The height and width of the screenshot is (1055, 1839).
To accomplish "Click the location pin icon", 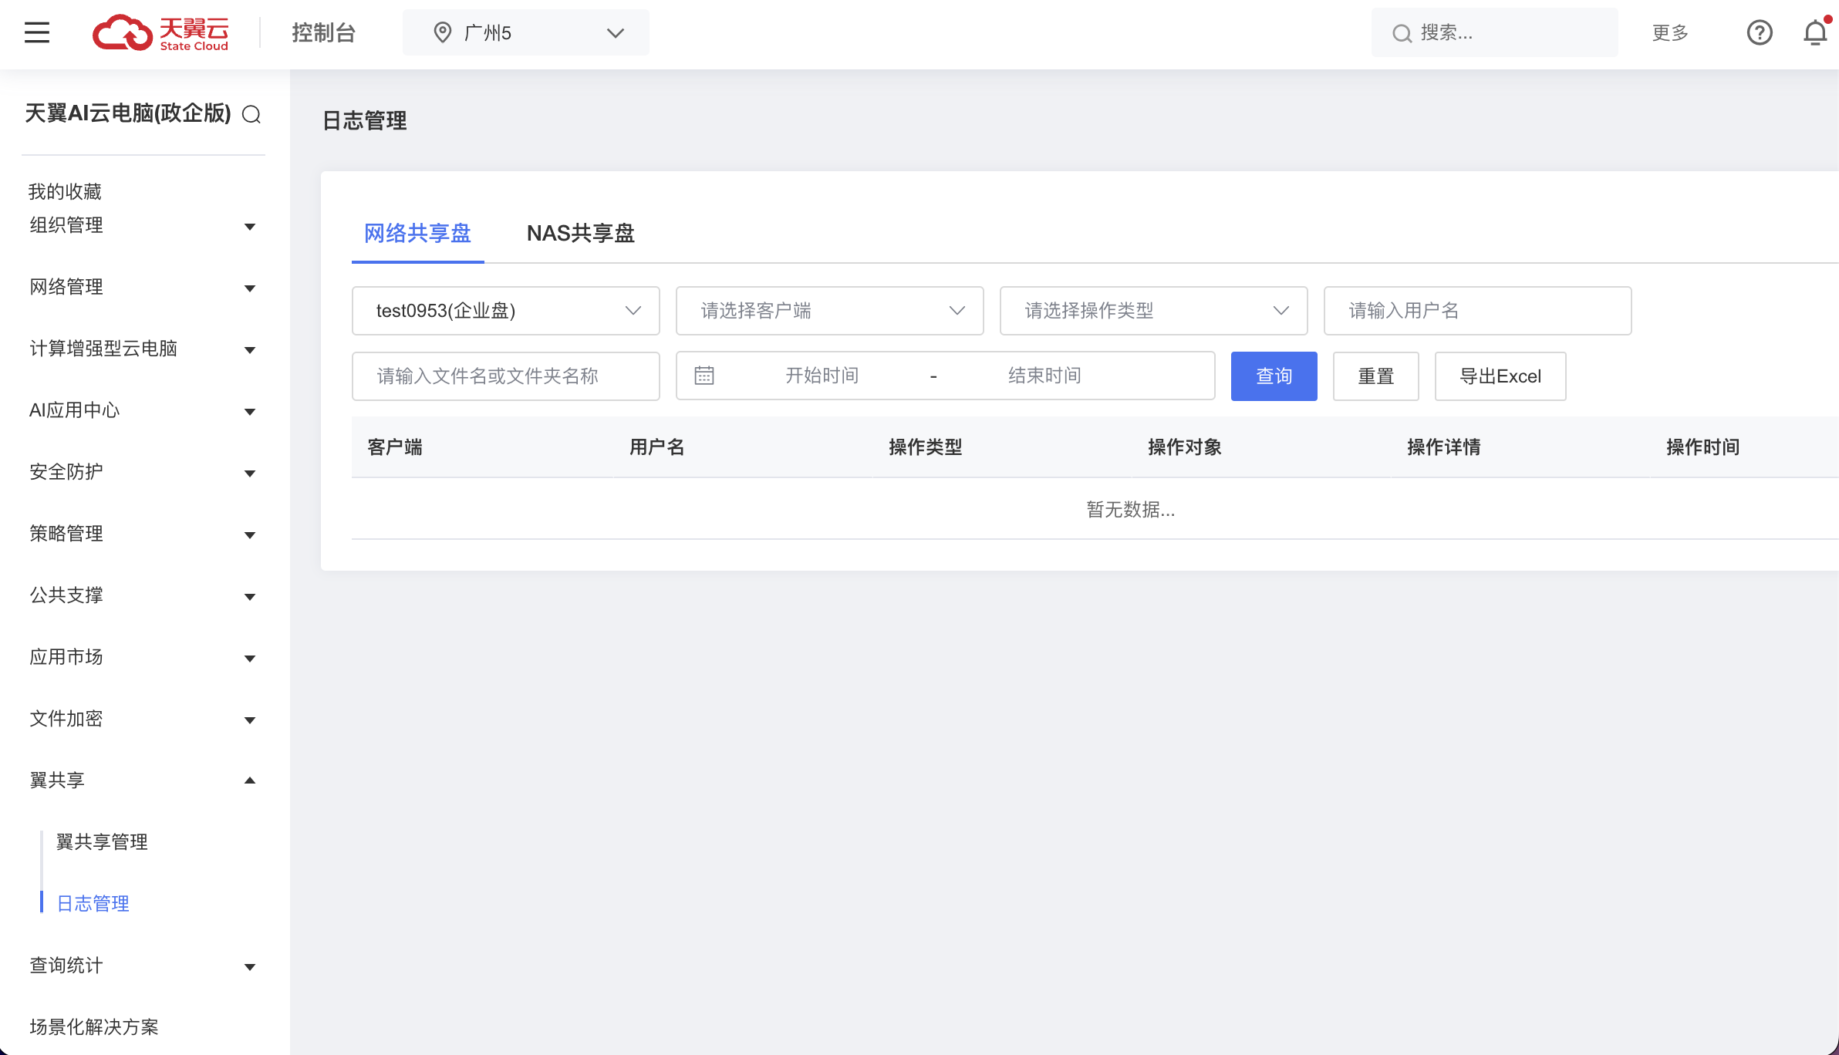I will coord(442,32).
